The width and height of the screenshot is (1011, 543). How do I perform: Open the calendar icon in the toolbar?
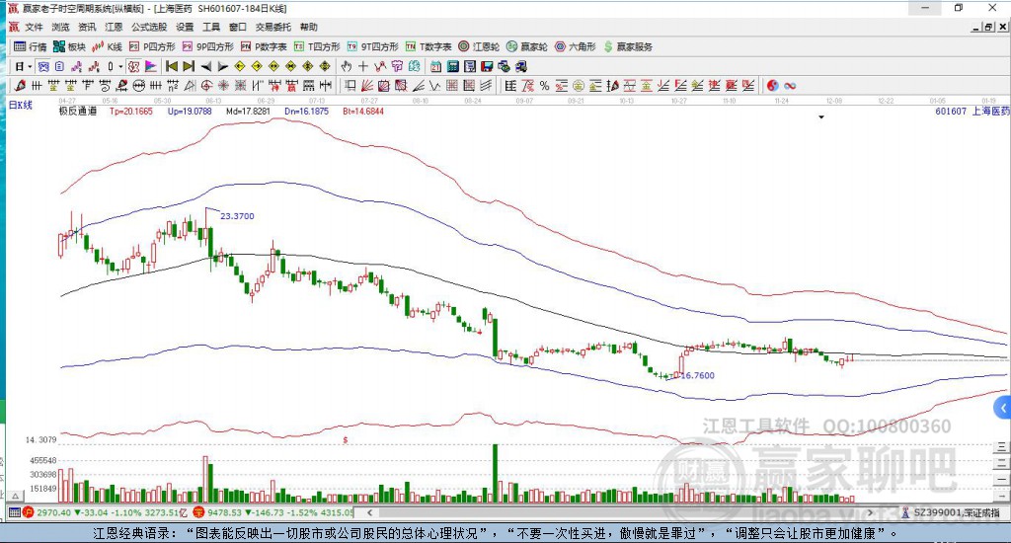[x=435, y=66]
